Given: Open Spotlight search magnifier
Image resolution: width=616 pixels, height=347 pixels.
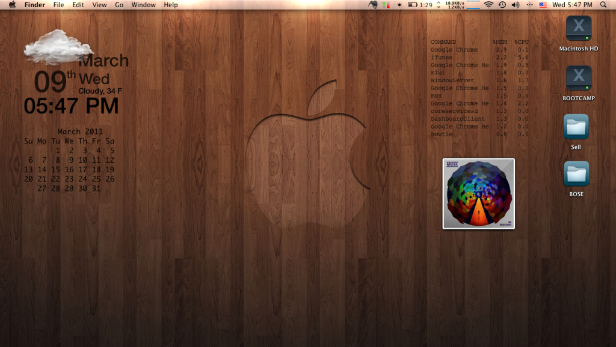Looking at the screenshot, I should click(x=603, y=5).
